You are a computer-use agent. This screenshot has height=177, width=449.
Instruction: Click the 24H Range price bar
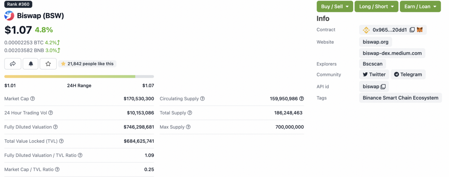pos(79,76)
